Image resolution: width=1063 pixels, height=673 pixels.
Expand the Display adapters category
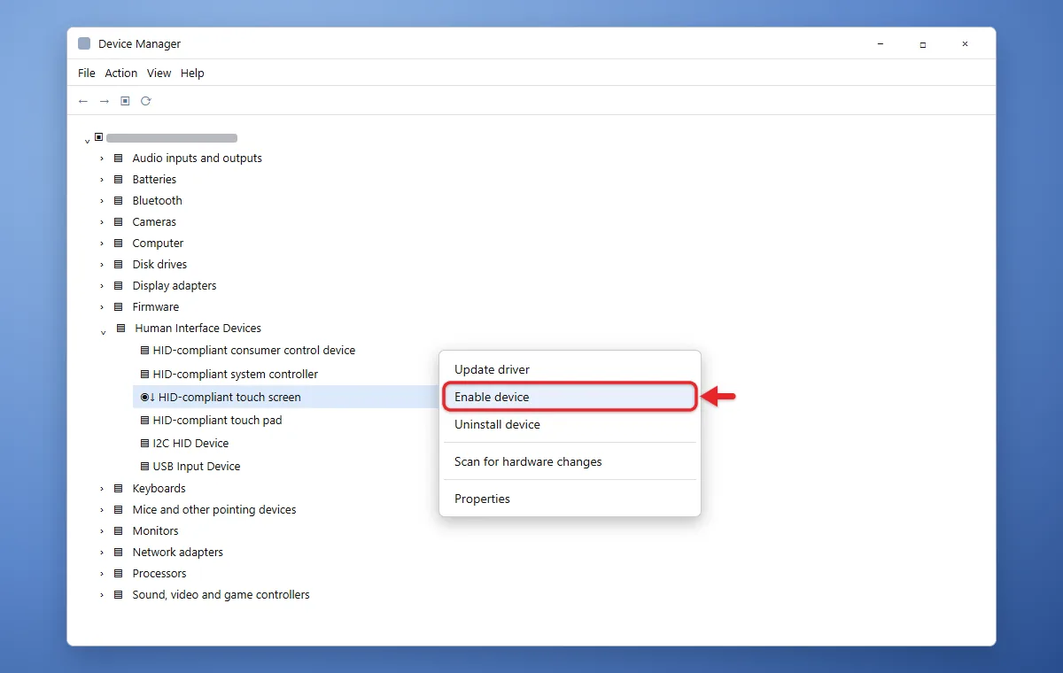pos(102,286)
